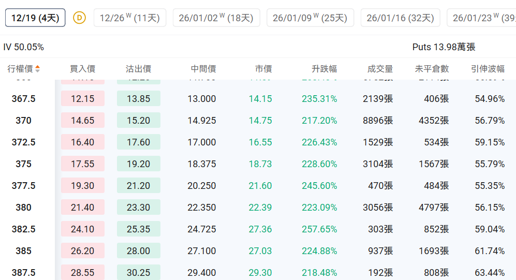Viewport: 516px width, 280px height.
Task: Click the market price 27.36 for strike 382.5
Action: [260, 229]
